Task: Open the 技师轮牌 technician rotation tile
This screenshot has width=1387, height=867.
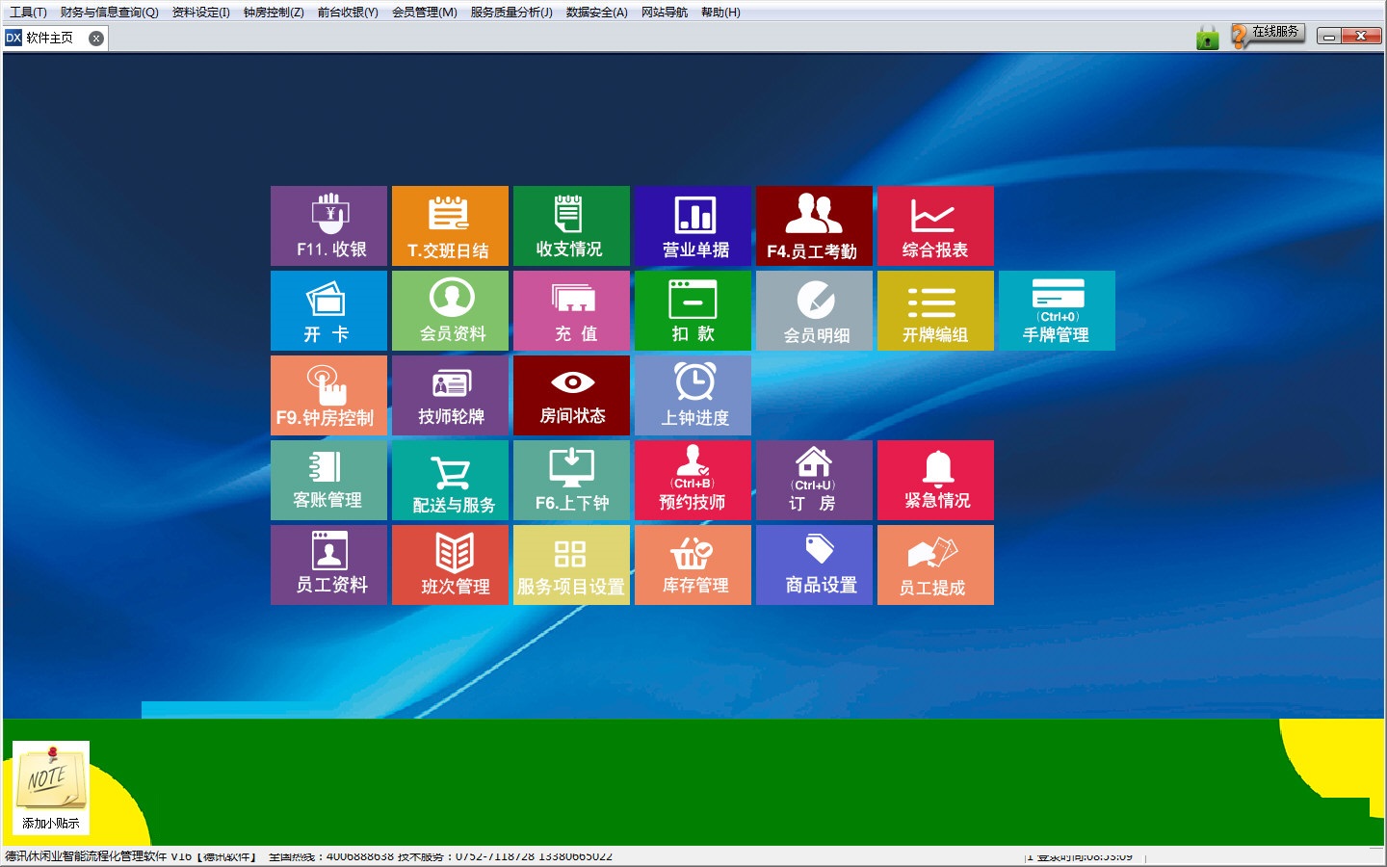Action: (x=450, y=395)
